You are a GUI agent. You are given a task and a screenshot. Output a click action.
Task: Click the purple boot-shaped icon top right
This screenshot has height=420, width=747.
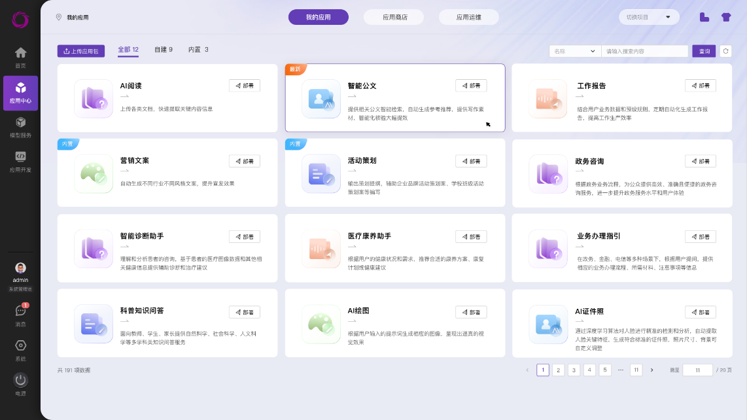click(x=704, y=17)
